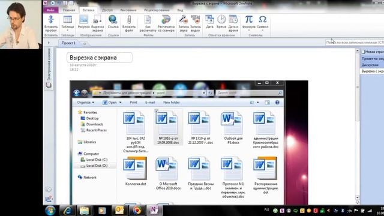
Task: Click the RU language indicator on taskbar
Action: 266,210
